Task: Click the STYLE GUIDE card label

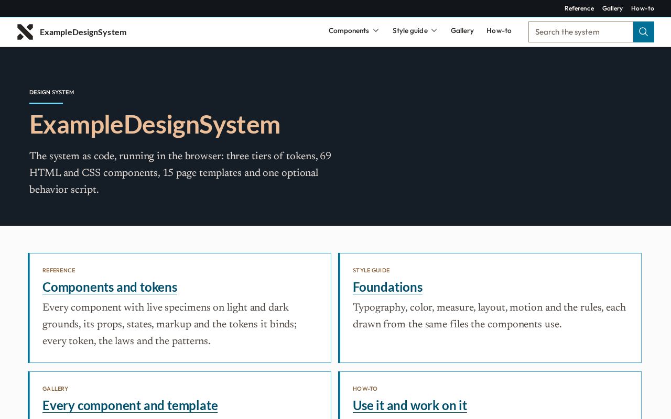Action: pos(371,270)
